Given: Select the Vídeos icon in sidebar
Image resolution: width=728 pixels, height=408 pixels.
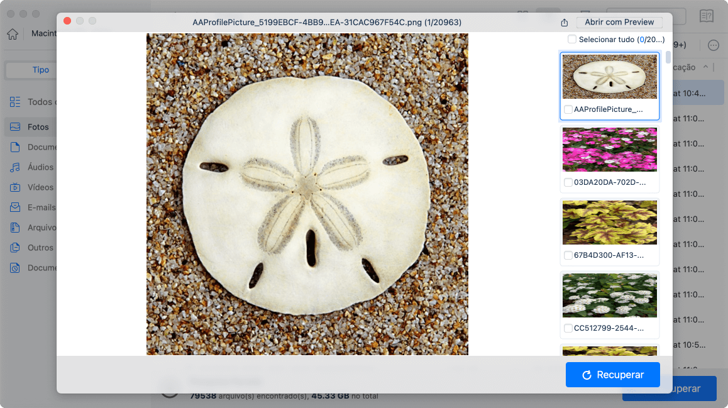Looking at the screenshot, I should click(15, 187).
